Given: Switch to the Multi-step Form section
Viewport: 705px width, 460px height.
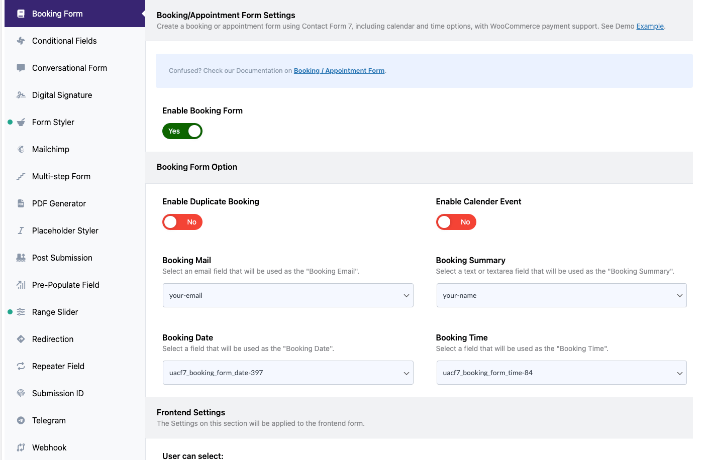Looking at the screenshot, I should tap(61, 176).
